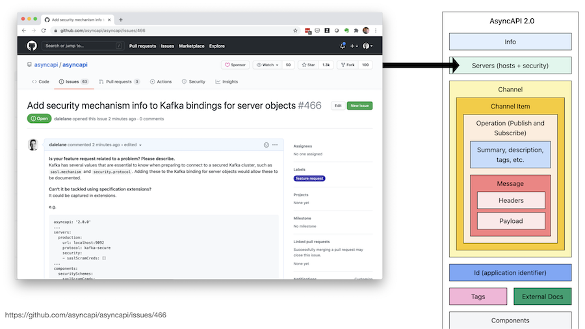This screenshot has width=585, height=329.
Task: Click the green External Docs box
Action: coord(543,296)
